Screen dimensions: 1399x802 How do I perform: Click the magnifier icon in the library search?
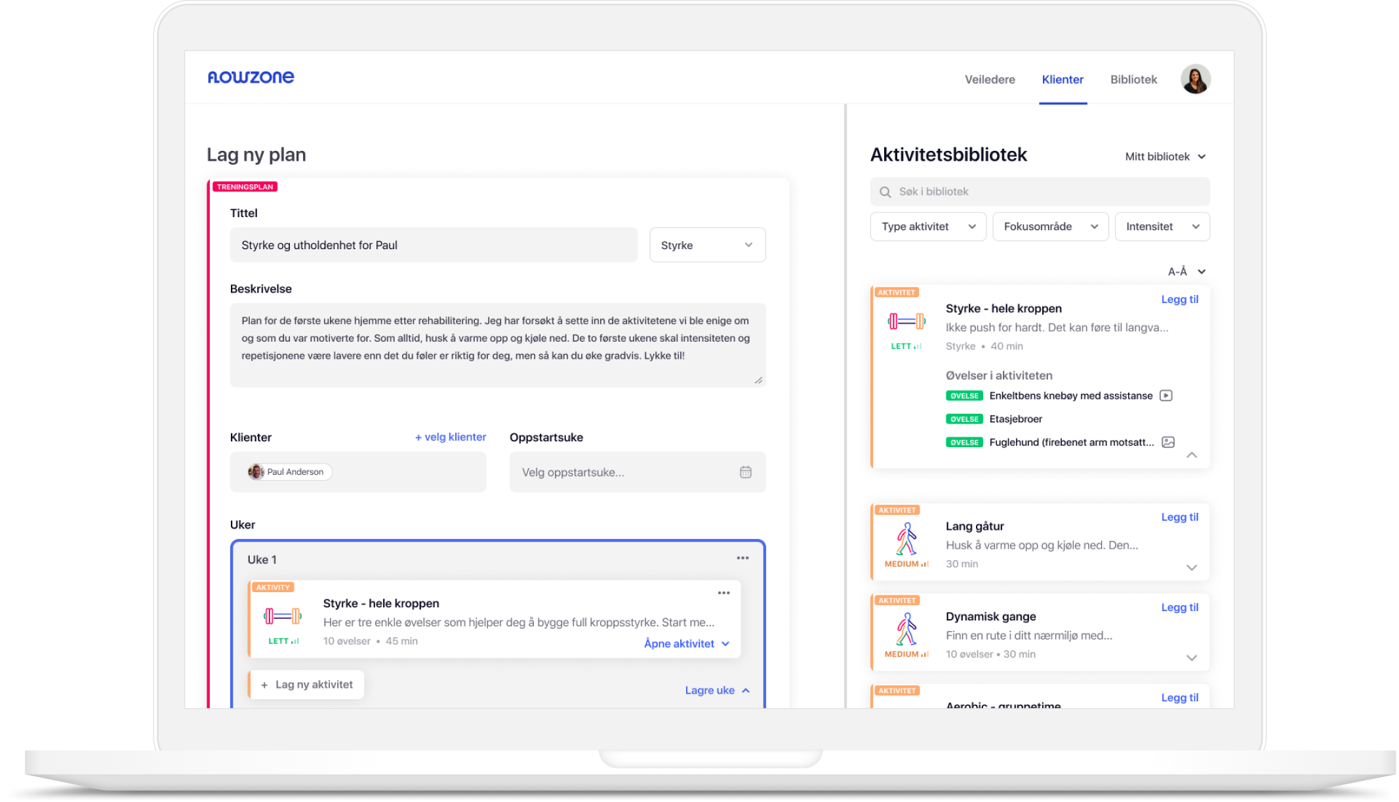(x=885, y=191)
